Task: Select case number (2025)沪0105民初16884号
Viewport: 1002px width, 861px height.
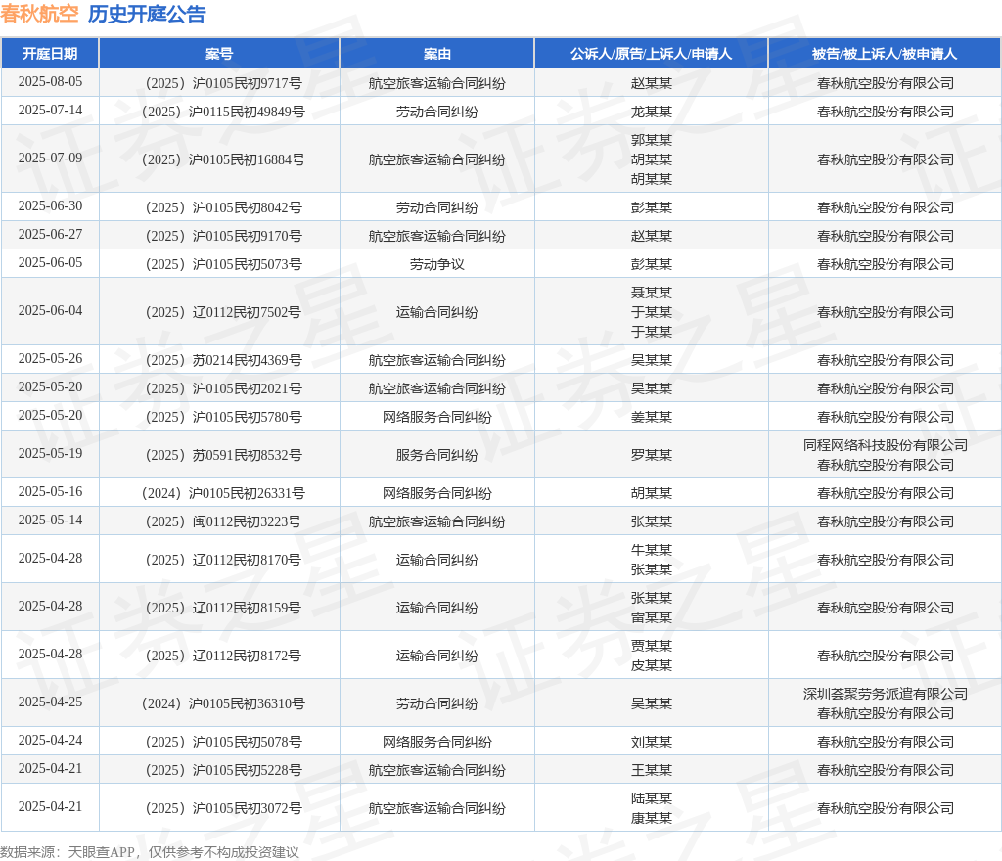Action: [224, 159]
